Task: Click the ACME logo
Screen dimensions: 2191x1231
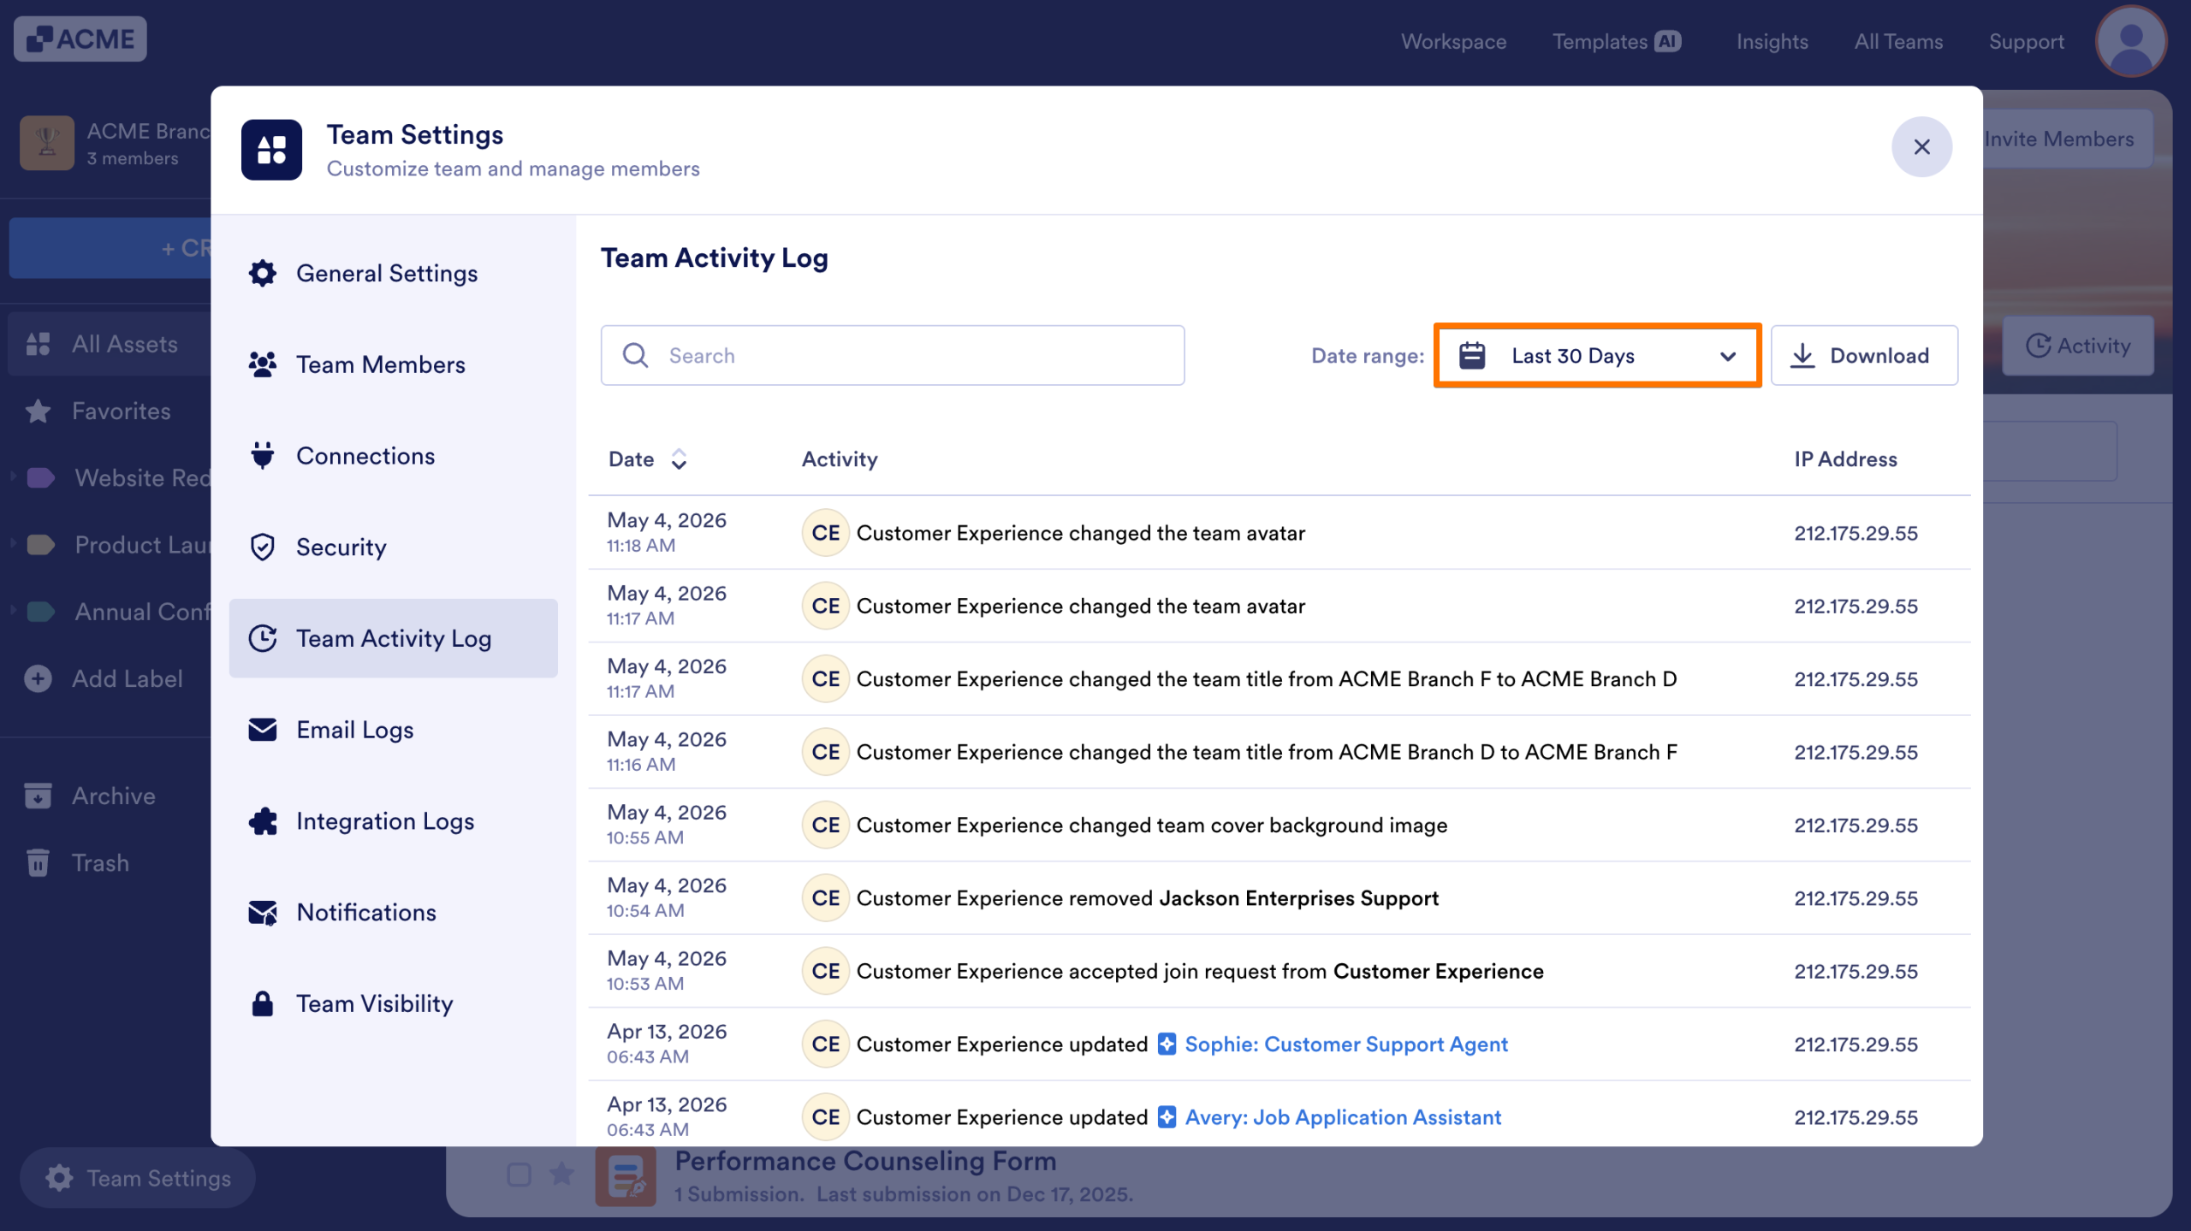Action: [80, 39]
